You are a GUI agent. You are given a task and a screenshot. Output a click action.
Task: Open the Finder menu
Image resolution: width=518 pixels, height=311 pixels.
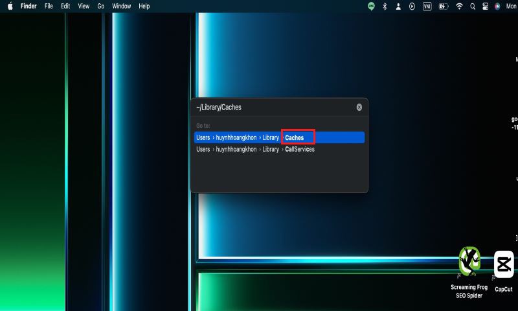point(28,6)
